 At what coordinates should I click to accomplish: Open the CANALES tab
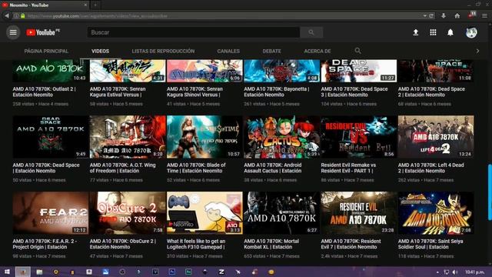point(228,51)
